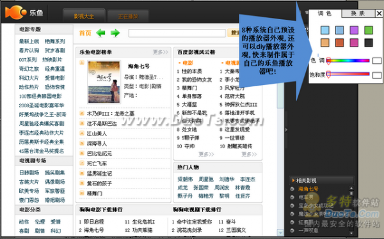Click the value box next to 色调 slider
Screen dimensions: 384x239
point(377,61)
